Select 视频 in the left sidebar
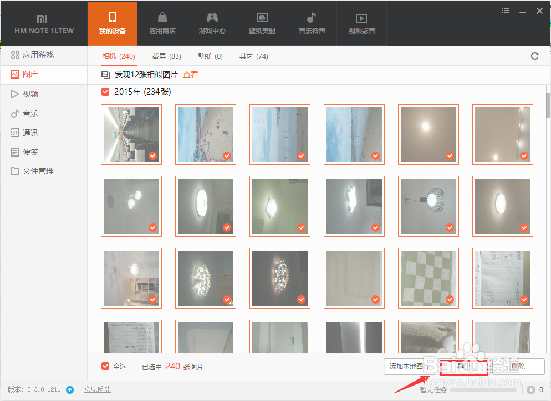This screenshot has width=551, height=401. coord(30,94)
